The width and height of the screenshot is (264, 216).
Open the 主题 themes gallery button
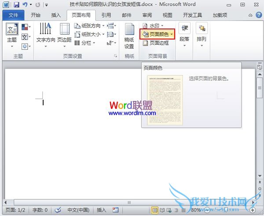(x=12, y=35)
